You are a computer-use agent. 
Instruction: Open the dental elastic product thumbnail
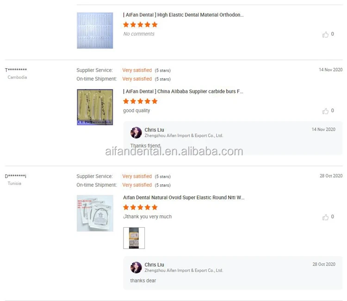[x=95, y=31]
